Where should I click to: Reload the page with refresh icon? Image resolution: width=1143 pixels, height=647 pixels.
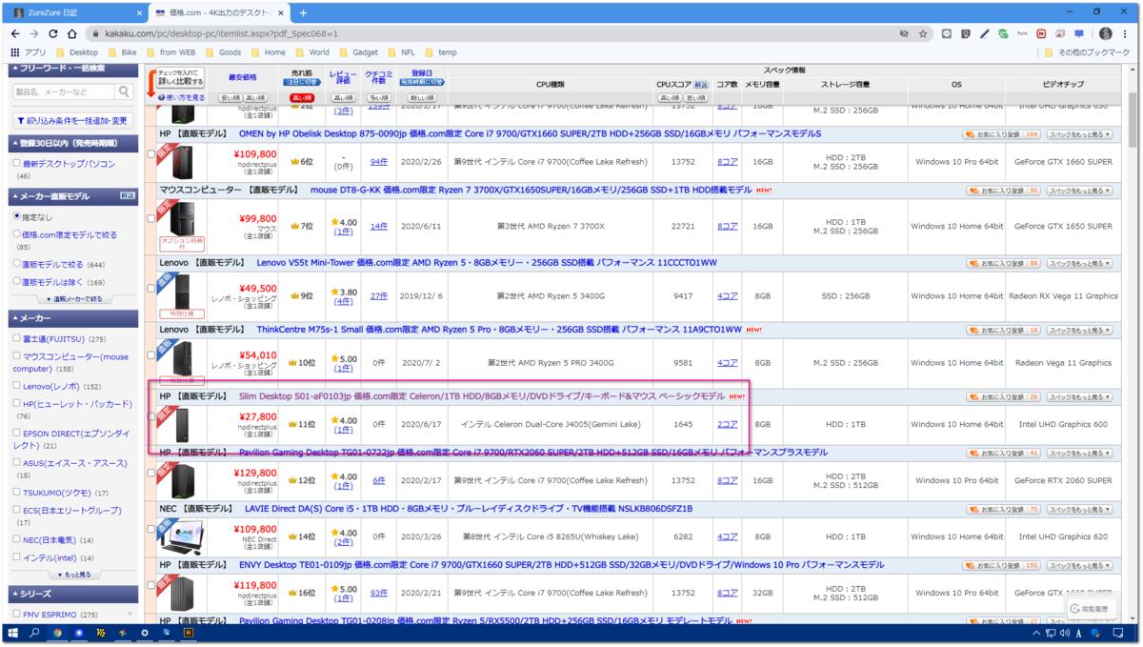coord(53,33)
